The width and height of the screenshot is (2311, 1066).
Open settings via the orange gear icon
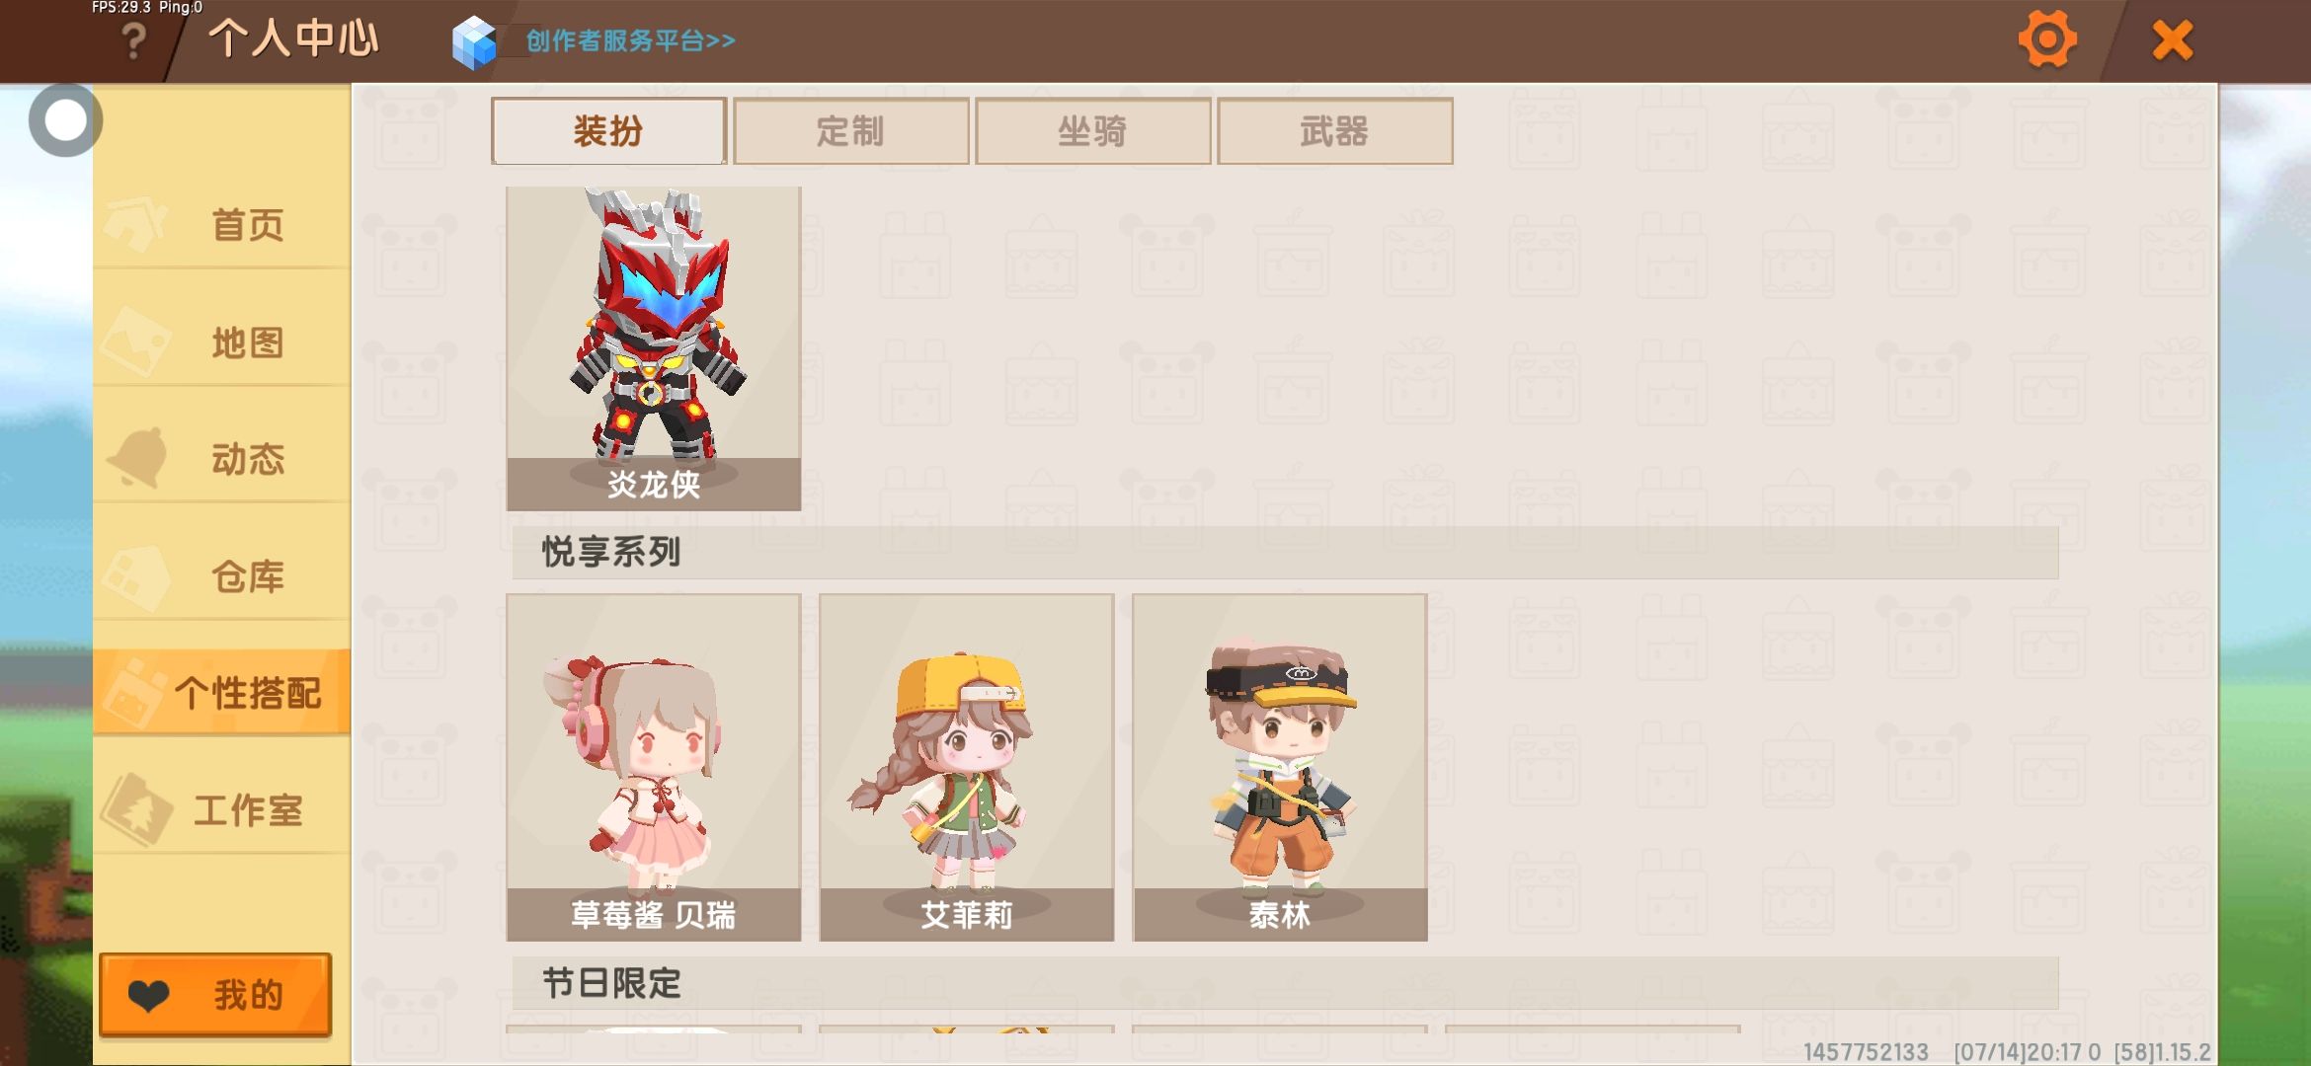2047,40
